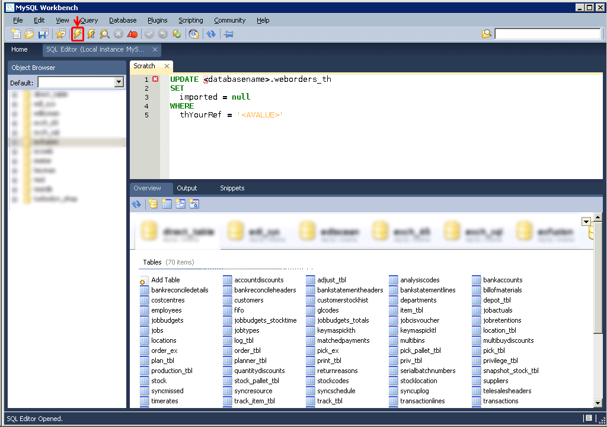Select the glcodes table
This screenshot has width=607, height=427.
[x=323, y=310]
